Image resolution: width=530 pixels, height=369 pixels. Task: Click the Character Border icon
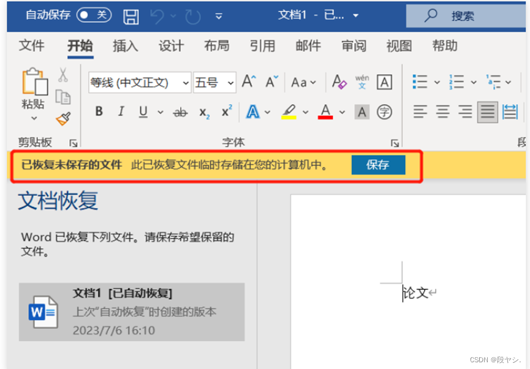[384, 82]
